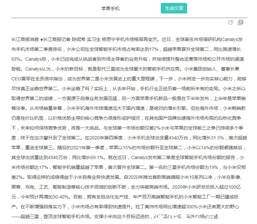Click the line starting 屏幕、充电、工艺
Viewport: 257px width, 224px height.
(x=126, y=187)
